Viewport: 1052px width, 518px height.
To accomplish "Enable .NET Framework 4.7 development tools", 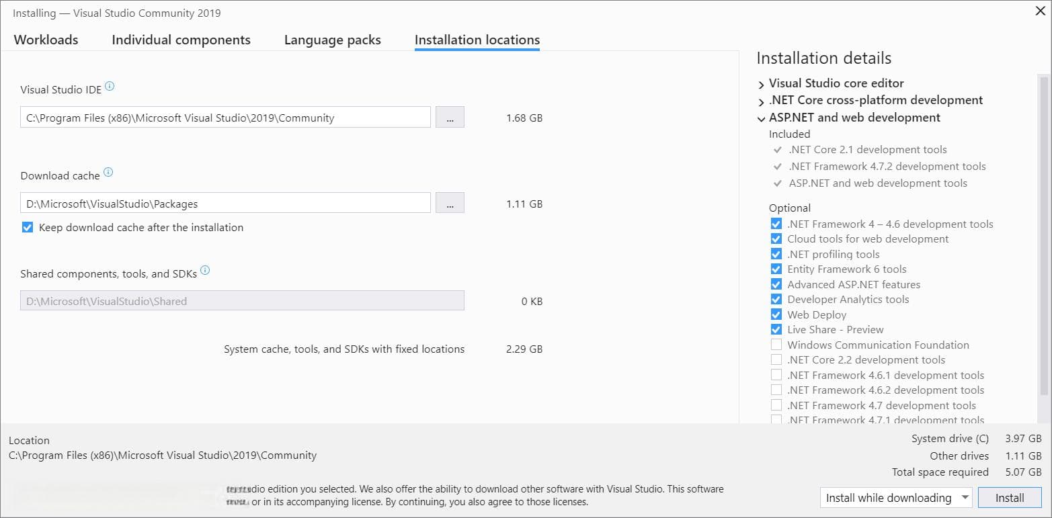I will click(x=776, y=405).
